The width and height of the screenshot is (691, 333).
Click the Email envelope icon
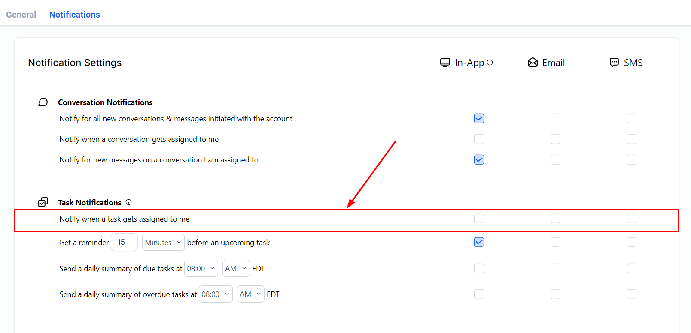coord(533,63)
